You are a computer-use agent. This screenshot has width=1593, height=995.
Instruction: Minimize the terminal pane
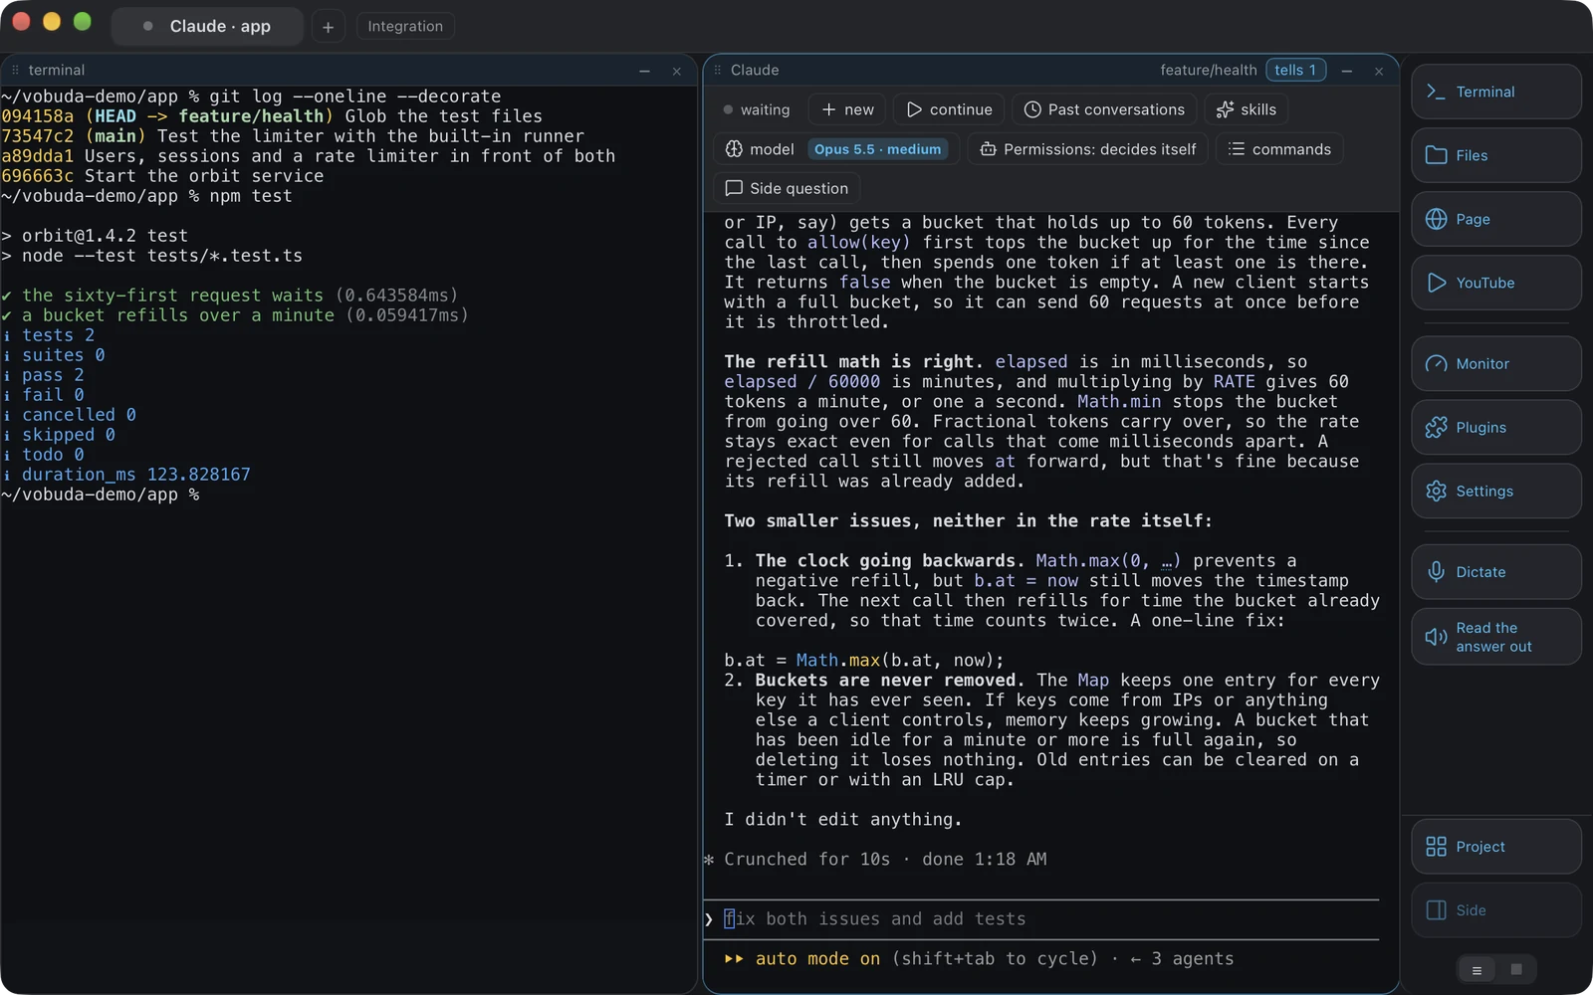(644, 71)
